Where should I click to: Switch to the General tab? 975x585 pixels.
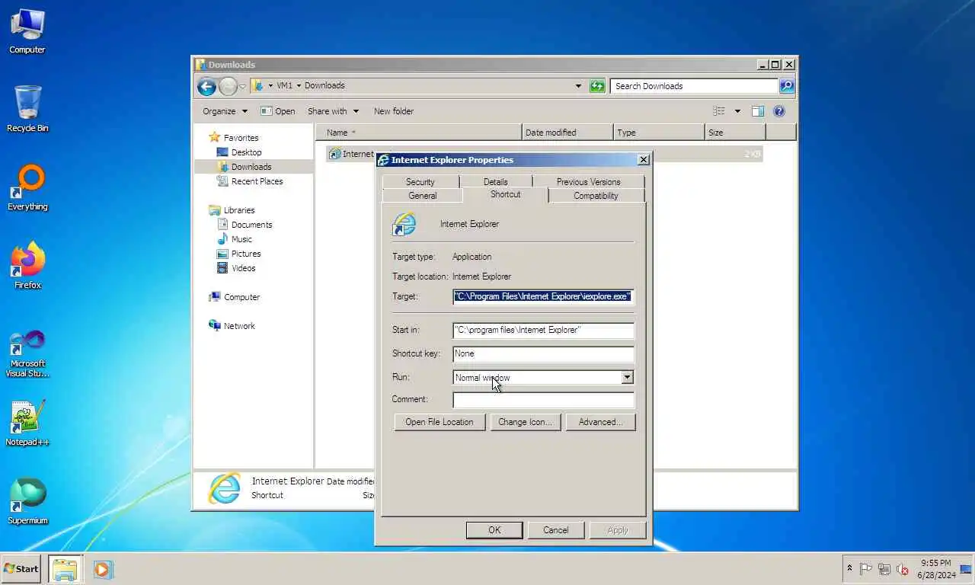pos(423,196)
